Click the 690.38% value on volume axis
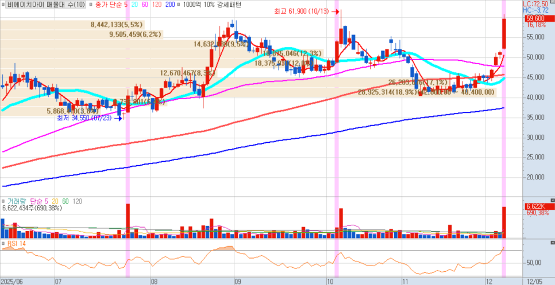The height and width of the screenshot is (285, 555). 537,213
